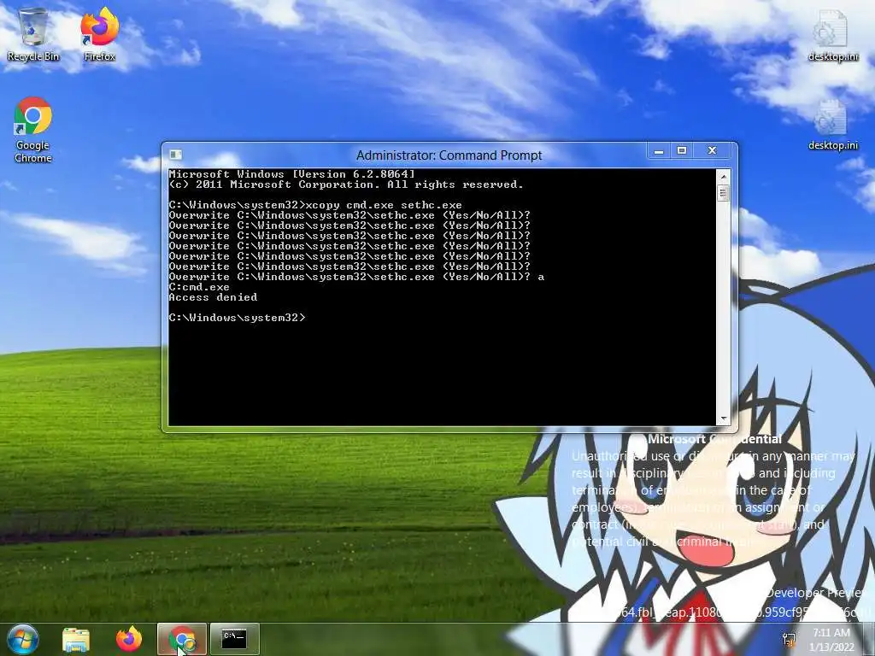Open File Explorer from the taskbar
The width and height of the screenshot is (875, 656).
click(76, 639)
